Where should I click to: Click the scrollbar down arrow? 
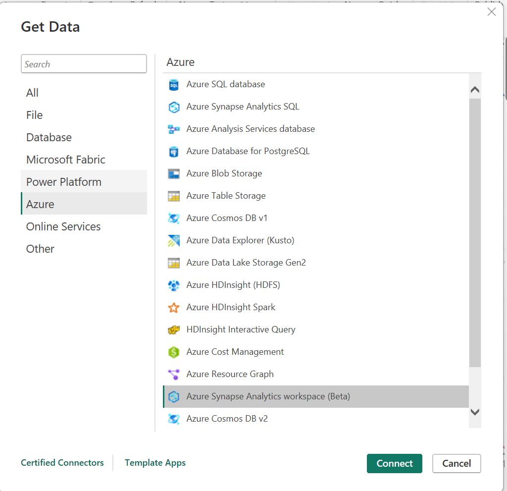point(475,412)
